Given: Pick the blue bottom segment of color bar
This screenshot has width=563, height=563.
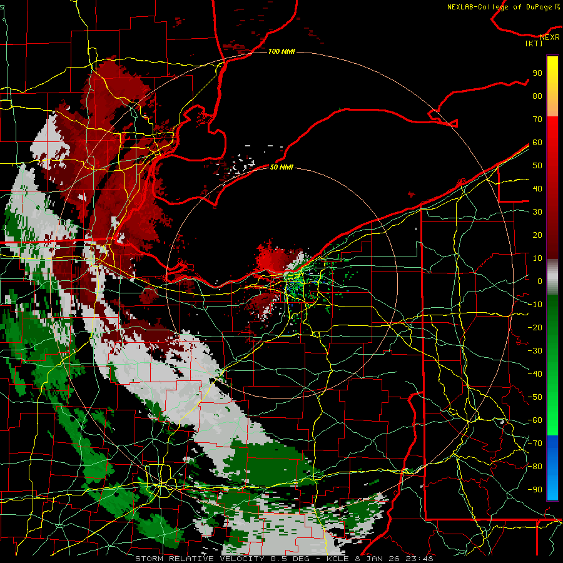Looking at the screenshot, I should [552, 468].
